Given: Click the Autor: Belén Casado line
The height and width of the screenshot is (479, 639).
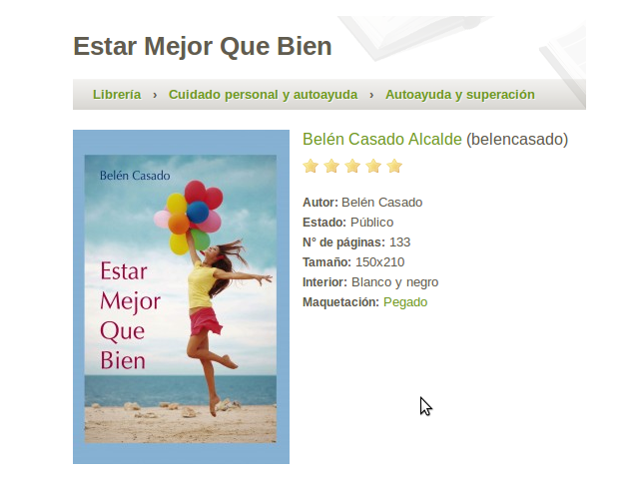Looking at the screenshot, I should tap(362, 203).
